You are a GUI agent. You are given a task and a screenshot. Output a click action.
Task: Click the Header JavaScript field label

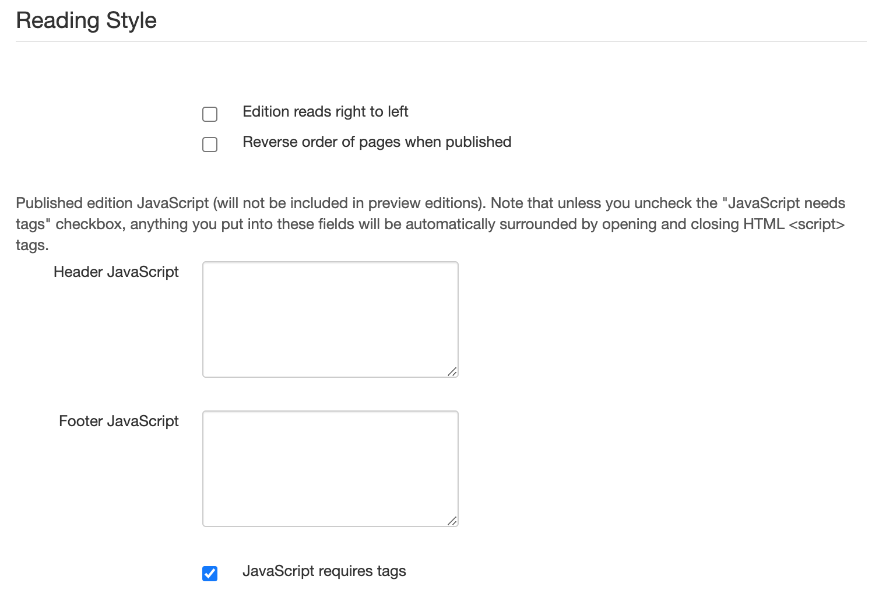point(115,272)
